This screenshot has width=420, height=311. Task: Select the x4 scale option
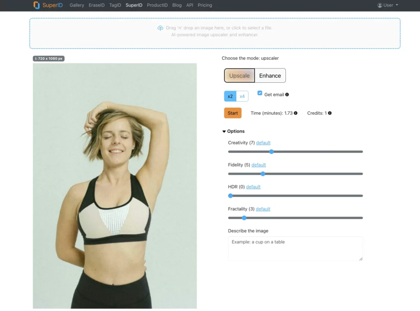click(242, 96)
